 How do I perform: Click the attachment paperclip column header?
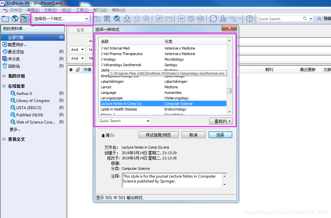coord(78,70)
